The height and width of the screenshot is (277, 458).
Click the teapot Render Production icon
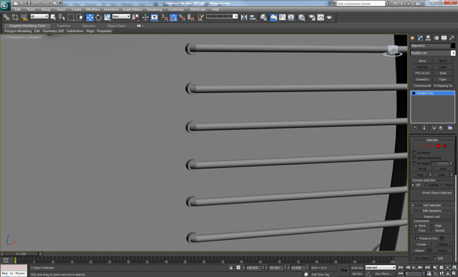tap(329, 17)
